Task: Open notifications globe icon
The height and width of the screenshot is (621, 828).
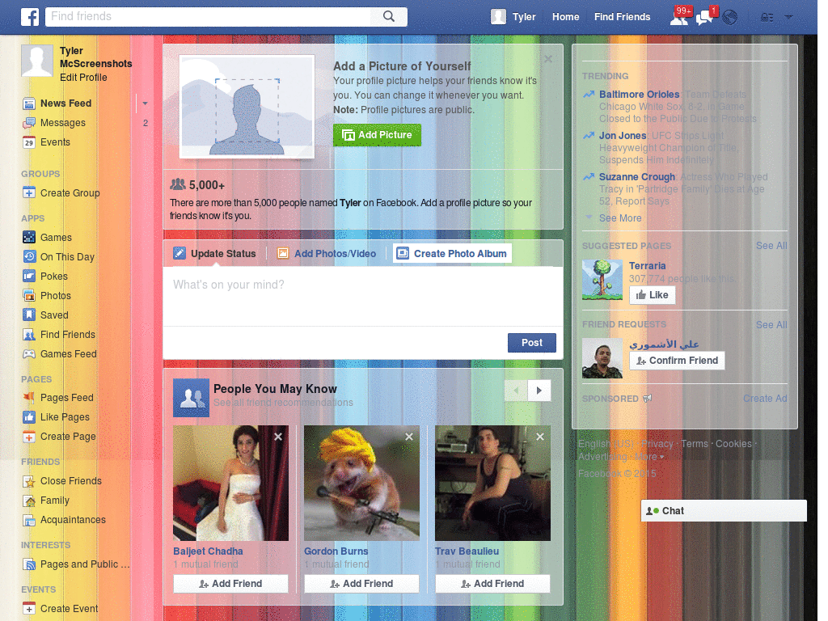Action: [x=730, y=18]
